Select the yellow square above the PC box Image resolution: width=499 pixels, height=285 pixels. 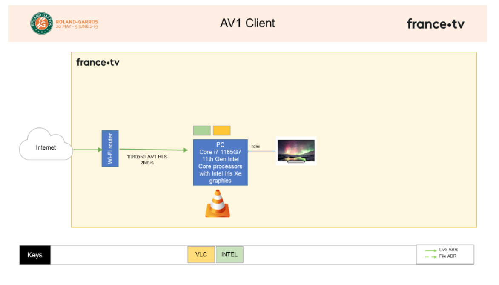(221, 130)
